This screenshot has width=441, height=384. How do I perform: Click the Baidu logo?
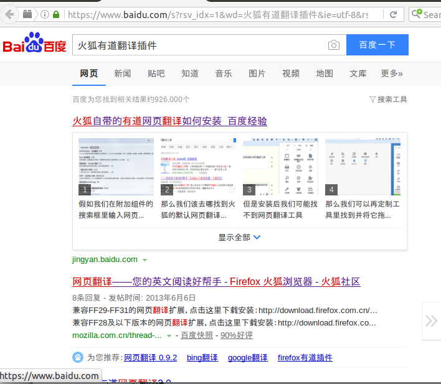(34, 42)
